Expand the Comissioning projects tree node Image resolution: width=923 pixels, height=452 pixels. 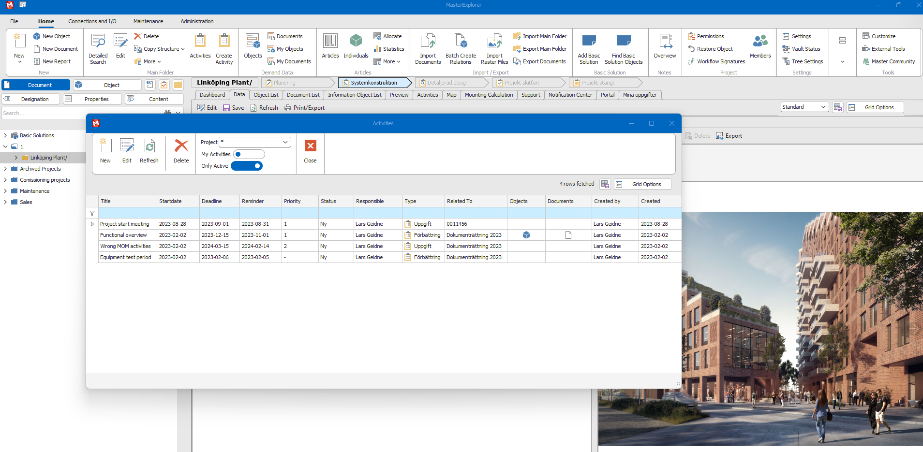tap(5, 180)
